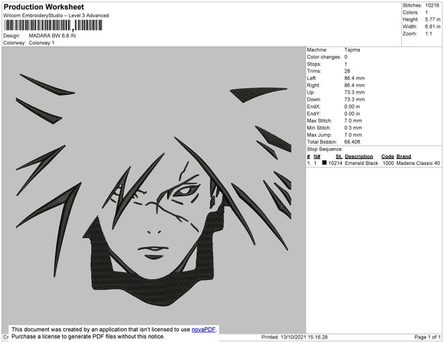Screen dimensions: 444x343
Task: Click the 'Left:' label
Action: [312, 78]
